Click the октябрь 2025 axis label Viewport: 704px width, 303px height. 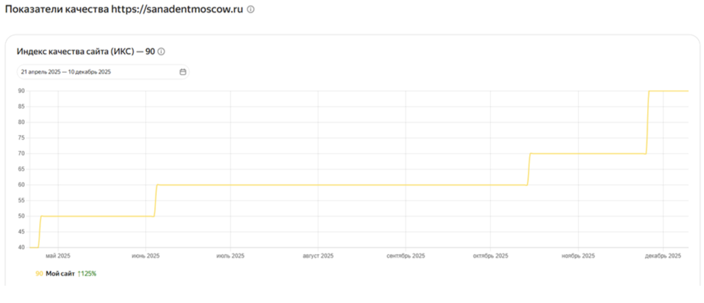pyautogui.click(x=490, y=256)
